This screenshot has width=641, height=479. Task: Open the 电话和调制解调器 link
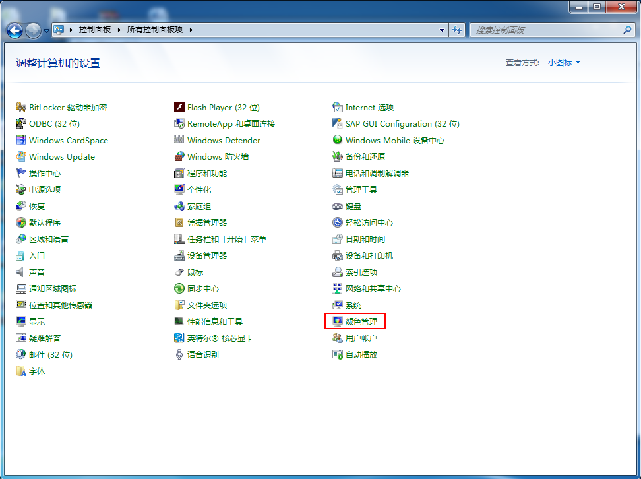click(377, 174)
